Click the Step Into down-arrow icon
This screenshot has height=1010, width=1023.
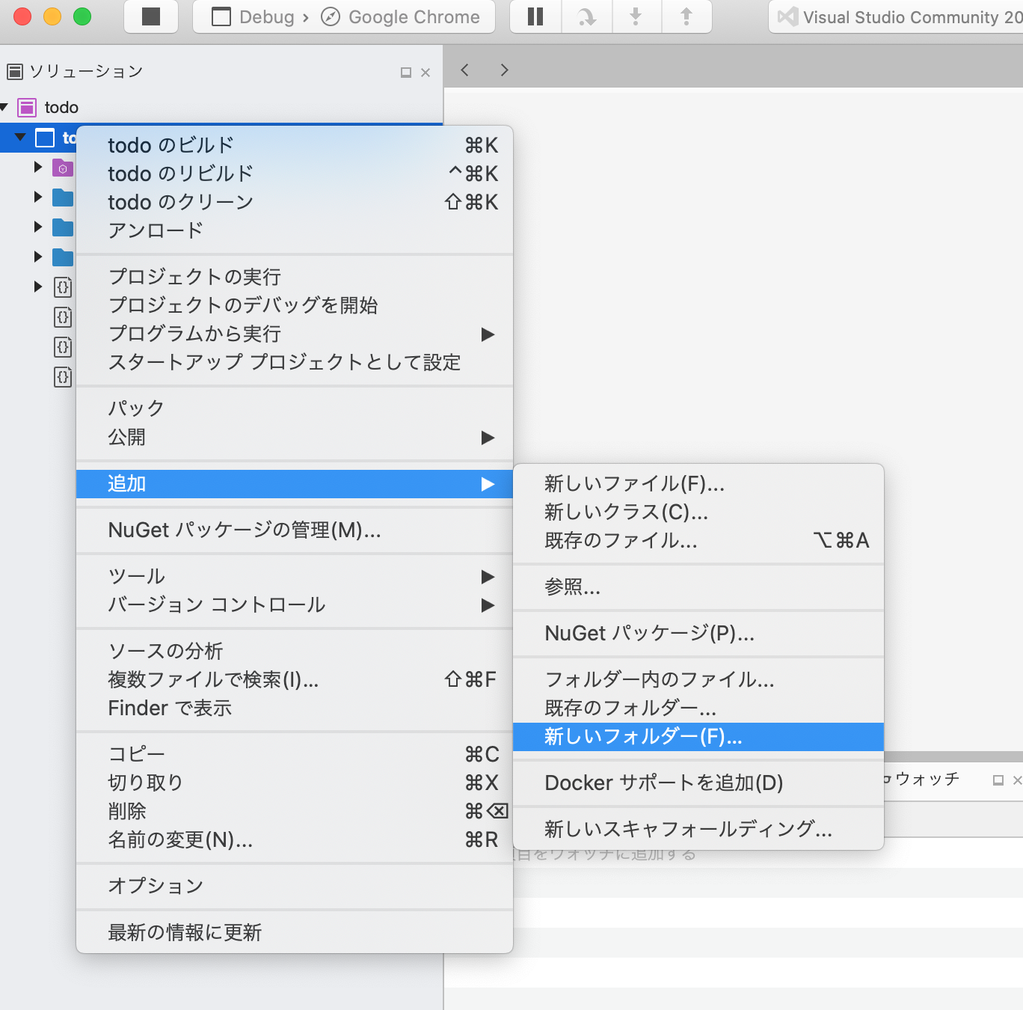(636, 16)
